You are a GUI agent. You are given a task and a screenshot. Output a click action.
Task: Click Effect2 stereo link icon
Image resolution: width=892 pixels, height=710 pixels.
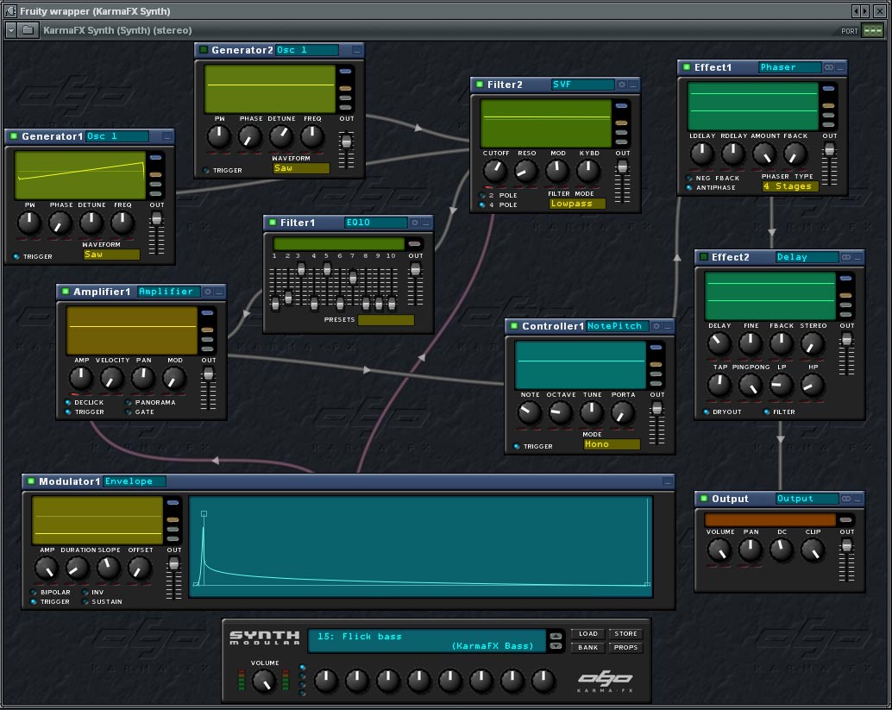[x=846, y=258]
